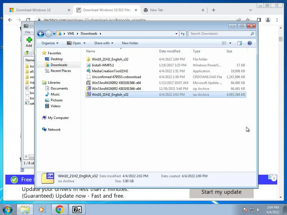Close the ad with X button
287x215 pixels.
tap(274, 178)
